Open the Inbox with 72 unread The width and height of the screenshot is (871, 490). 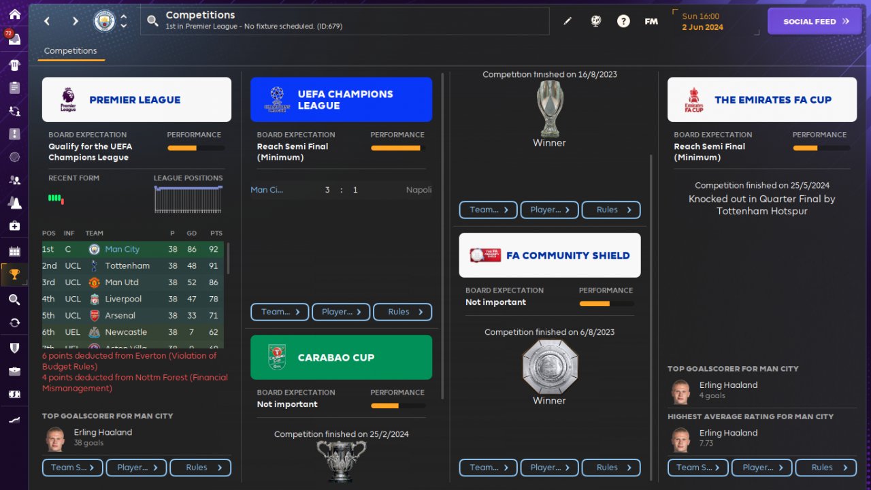click(14, 39)
